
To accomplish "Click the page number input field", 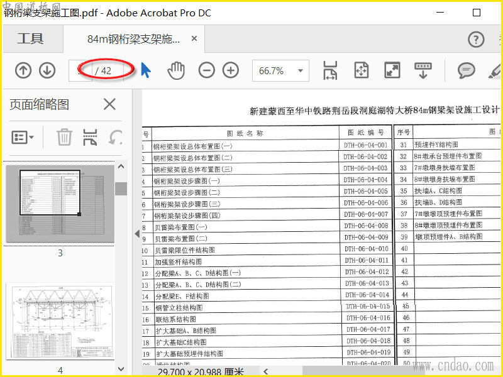I will 80,70.
